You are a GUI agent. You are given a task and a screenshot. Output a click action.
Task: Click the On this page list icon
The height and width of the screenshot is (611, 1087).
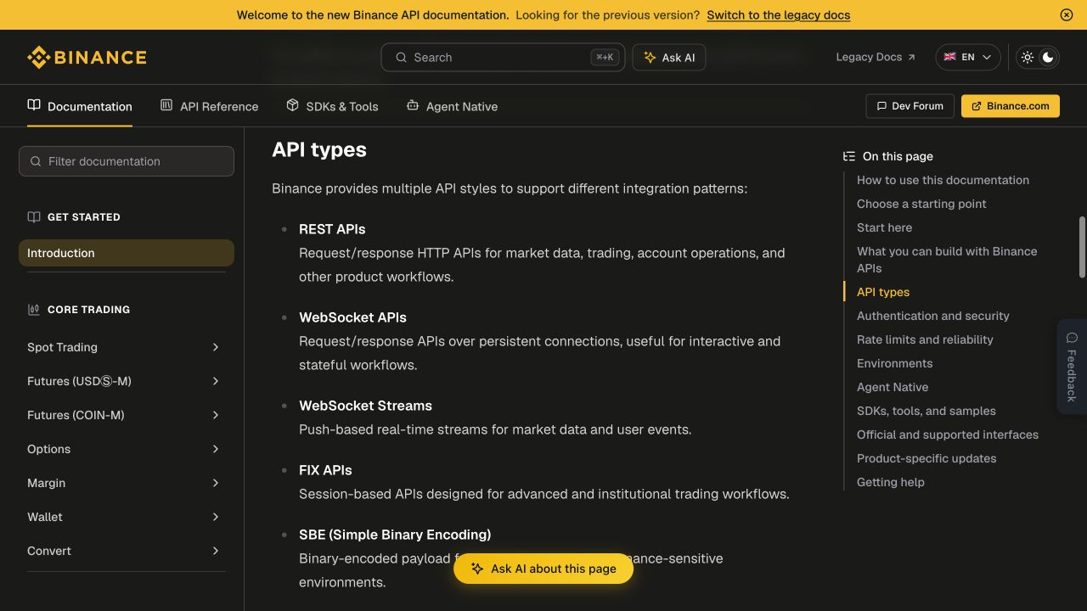click(849, 156)
